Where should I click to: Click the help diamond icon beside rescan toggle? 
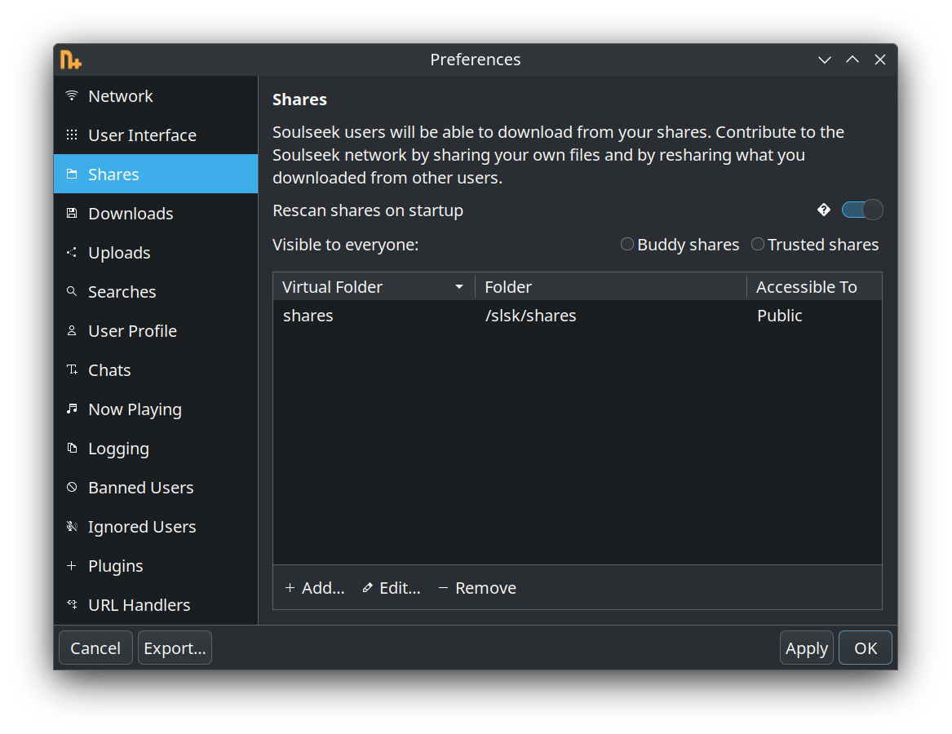(x=824, y=210)
